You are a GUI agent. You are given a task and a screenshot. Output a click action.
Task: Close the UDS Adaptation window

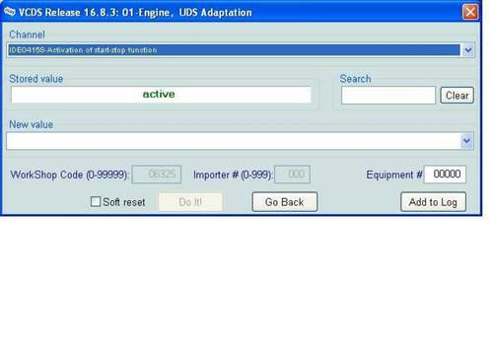click(x=470, y=12)
